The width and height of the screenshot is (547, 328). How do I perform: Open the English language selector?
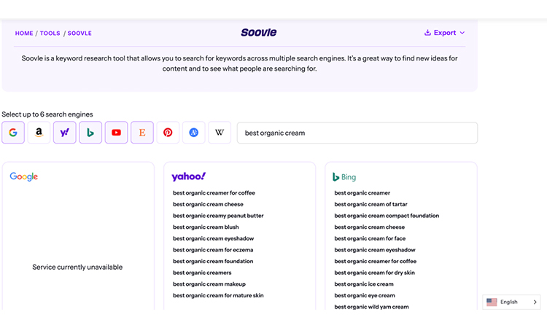[511, 302]
